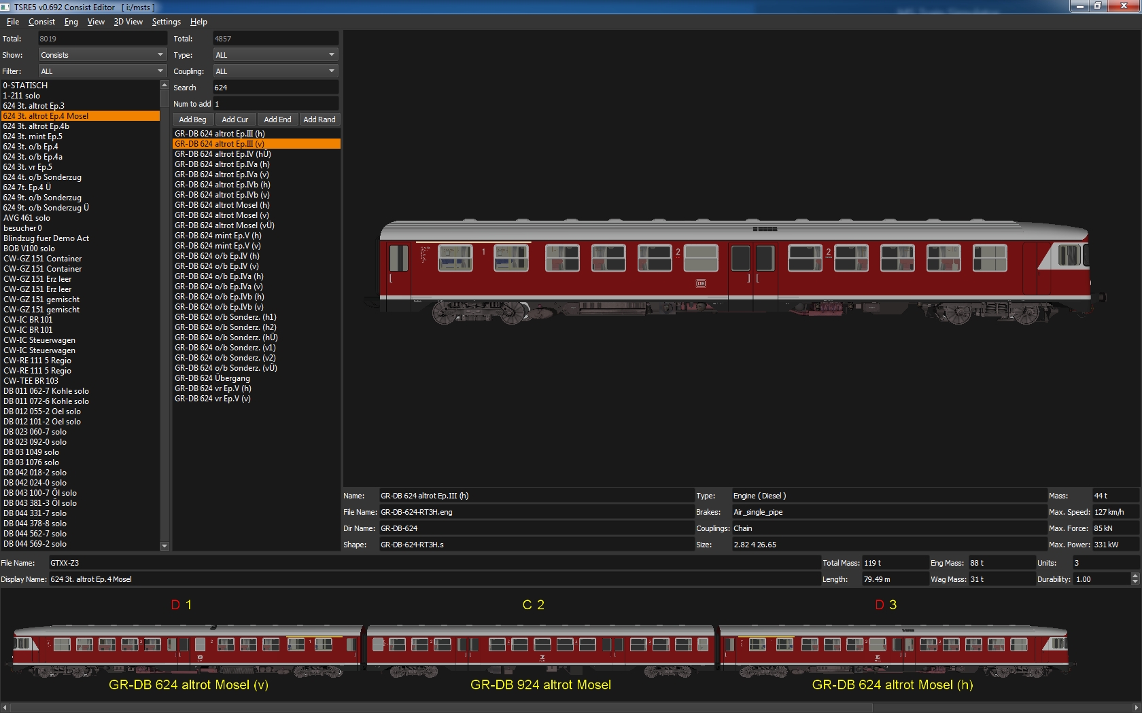Click the Add Beg button

[192, 120]
